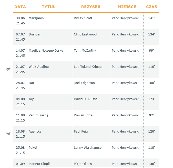Select the CZAS column header
The height and width of the screenshot is (168, 173).
tap(151, 7)
